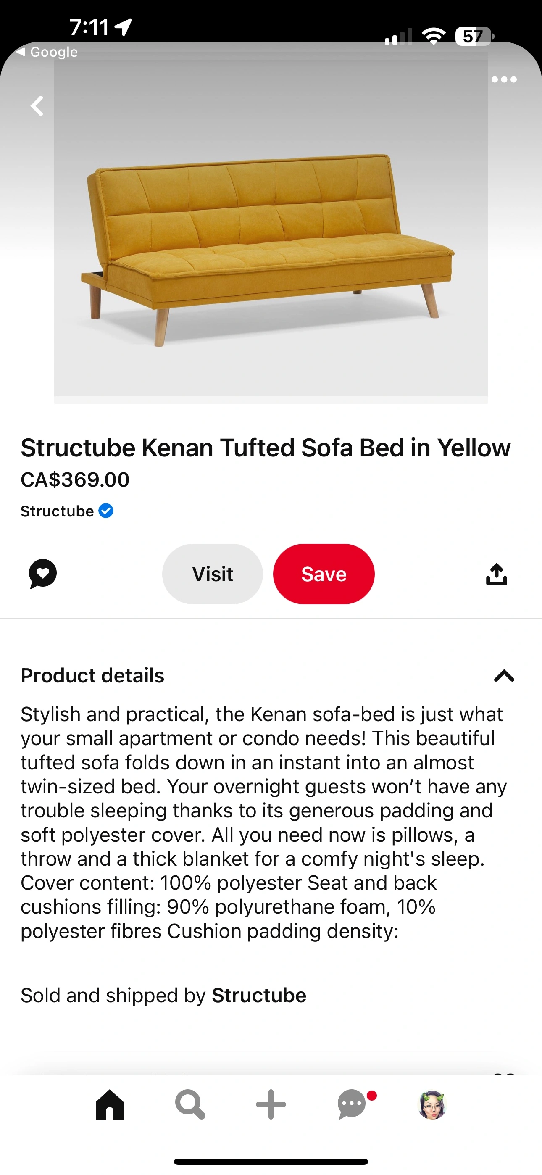Image resolution: width=542 pixels, height=1175 pixels.
Task: Share the pin using the upload icon
Action: 496,574
